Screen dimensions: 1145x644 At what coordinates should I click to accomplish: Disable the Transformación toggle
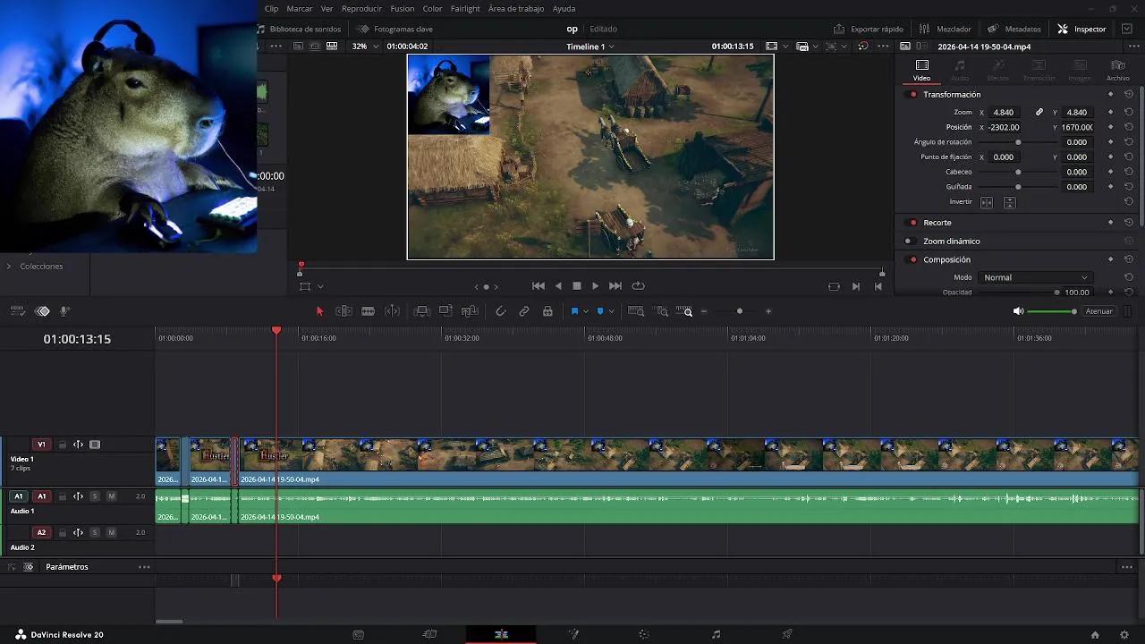click(x=912, y=95)
